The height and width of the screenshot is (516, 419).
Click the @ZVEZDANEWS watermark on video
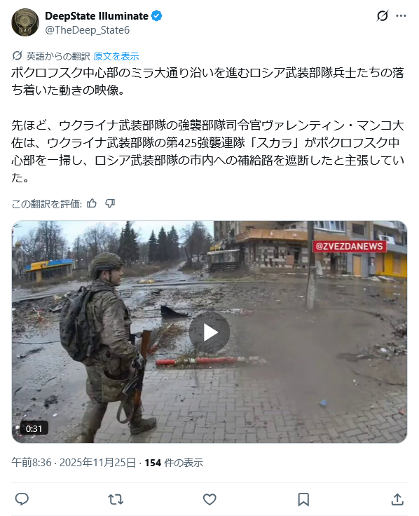[x=349, y=246]
